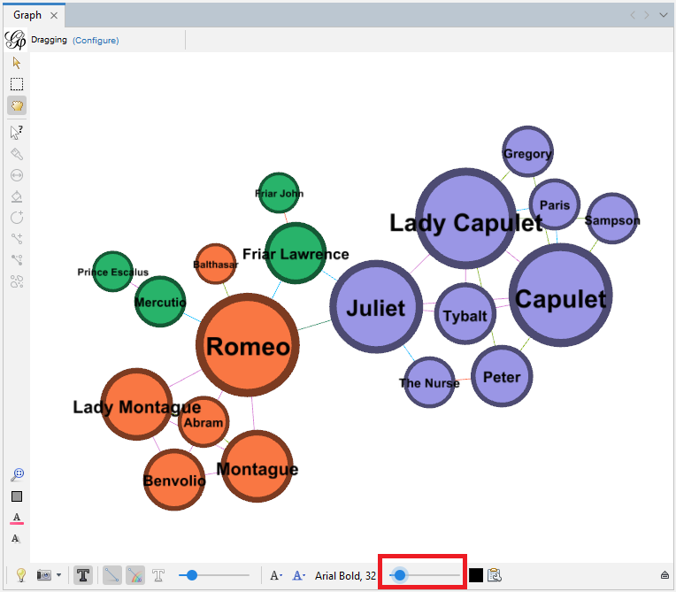Adjust the edge weight scale slider

[x=214, y=575]
